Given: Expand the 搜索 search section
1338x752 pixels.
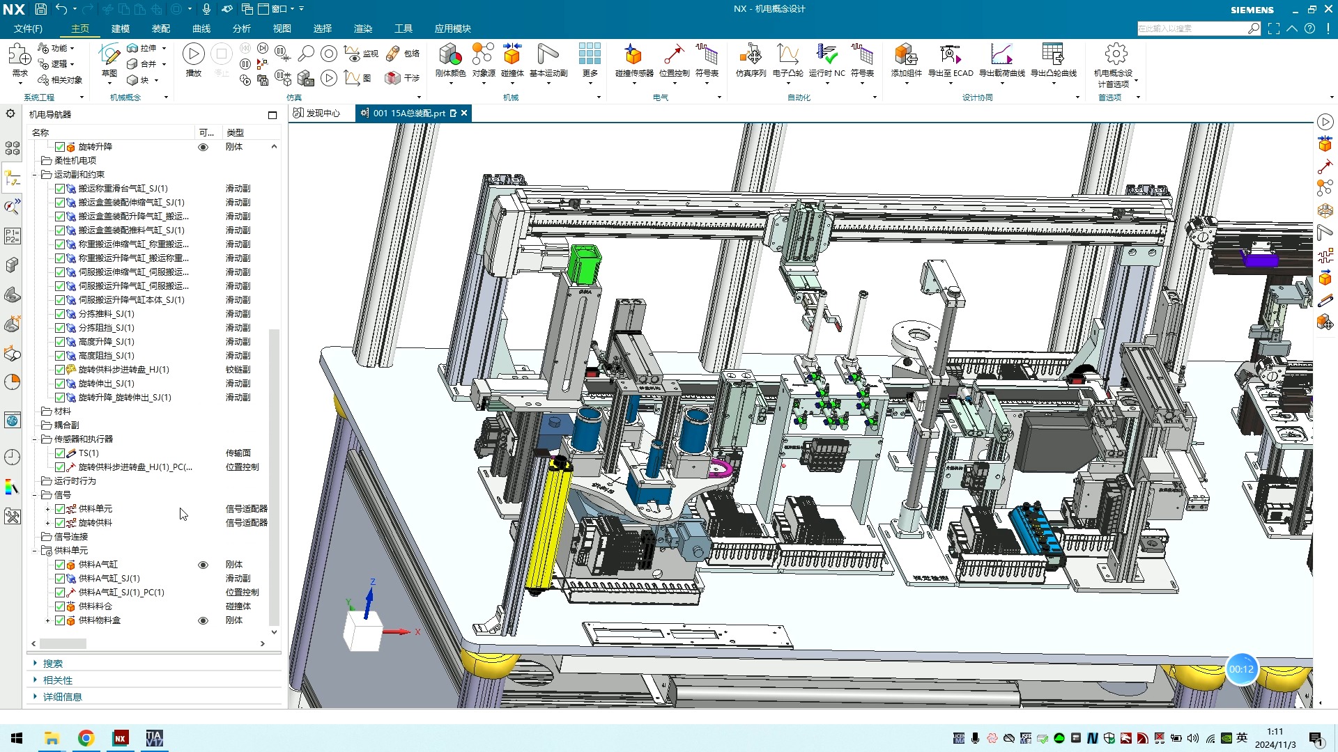Looking at the screenshot, I should click(52, 664).
